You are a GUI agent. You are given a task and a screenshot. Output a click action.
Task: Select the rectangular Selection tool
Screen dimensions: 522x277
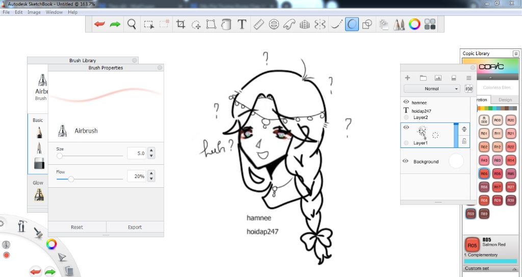pos(148,24)
